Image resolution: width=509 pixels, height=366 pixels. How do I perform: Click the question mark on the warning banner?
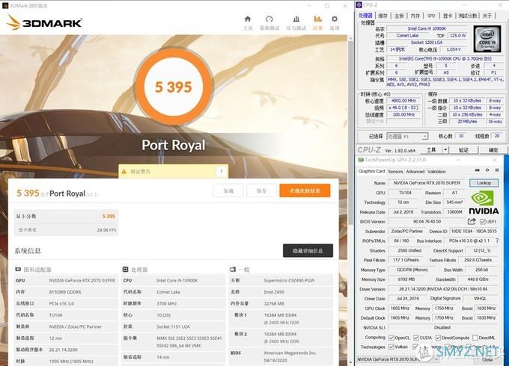tap(222, 171)
